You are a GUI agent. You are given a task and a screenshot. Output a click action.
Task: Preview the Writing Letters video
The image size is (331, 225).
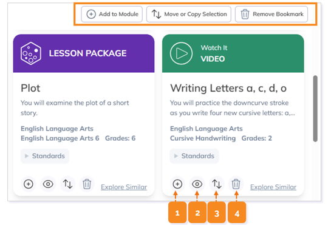197,184
